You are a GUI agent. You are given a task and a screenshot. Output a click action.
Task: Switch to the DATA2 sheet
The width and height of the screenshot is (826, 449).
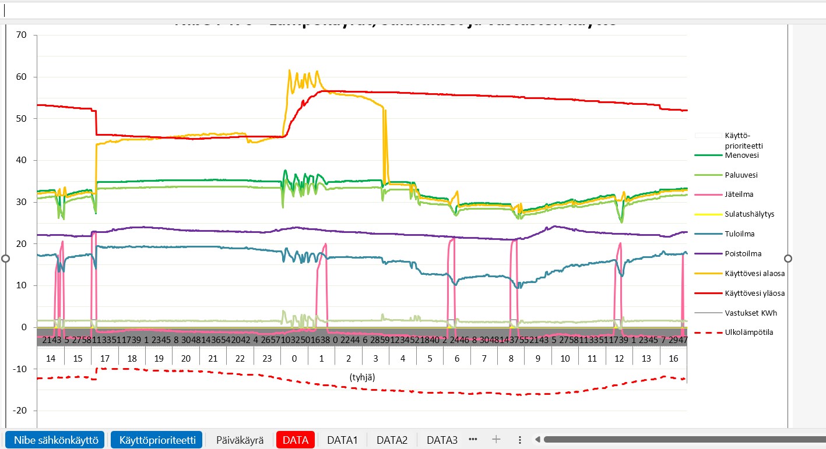[x=392, y=440]
